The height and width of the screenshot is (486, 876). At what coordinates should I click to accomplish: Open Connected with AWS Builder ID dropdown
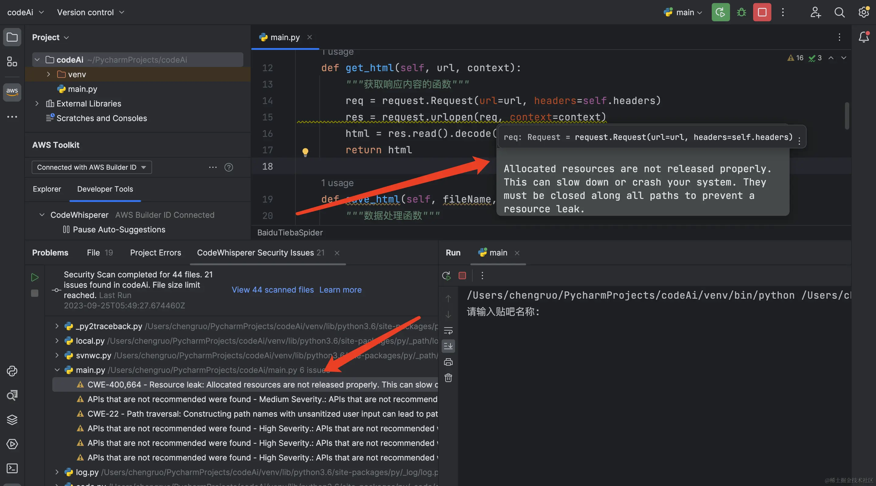click(92, 167)
